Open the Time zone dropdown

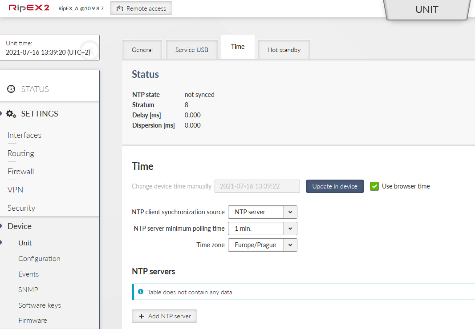point(262,245)
